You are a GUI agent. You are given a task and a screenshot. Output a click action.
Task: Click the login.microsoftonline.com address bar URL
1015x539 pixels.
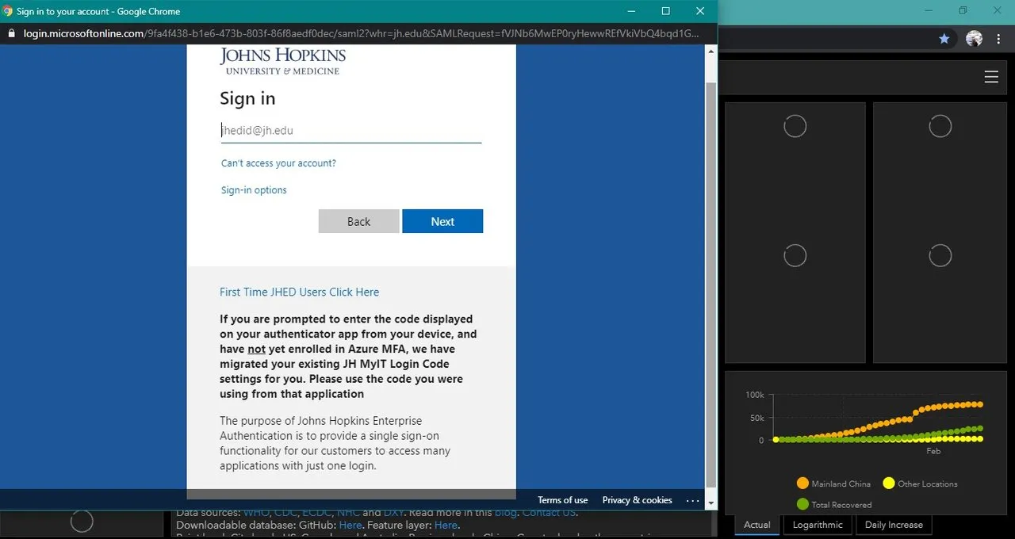[362, 34]
